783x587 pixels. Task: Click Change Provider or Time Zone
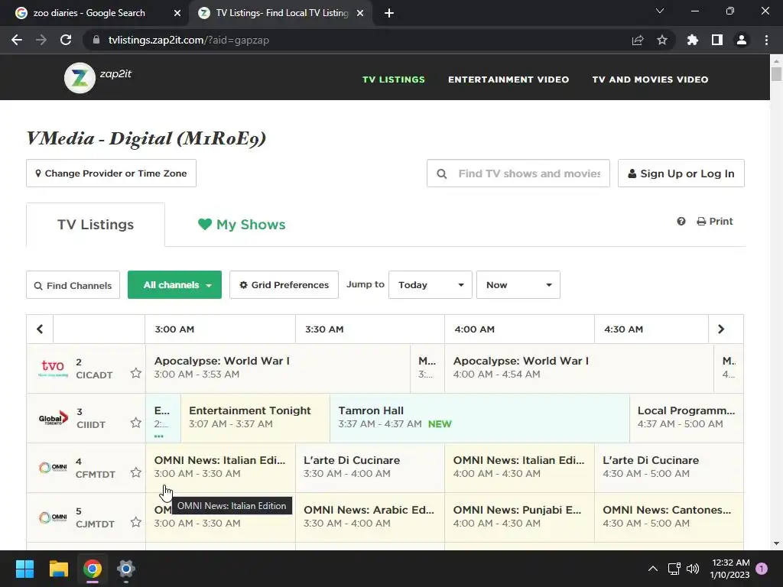[111, 174]
